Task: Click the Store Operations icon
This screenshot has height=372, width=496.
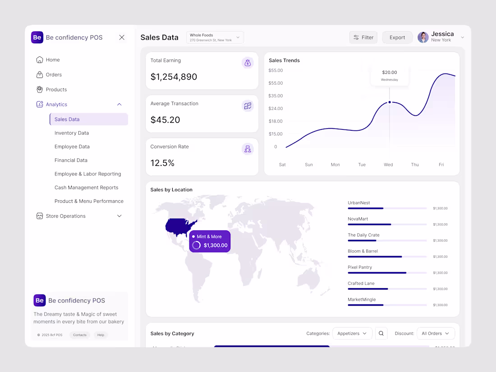Action: (x=40, y=216)
